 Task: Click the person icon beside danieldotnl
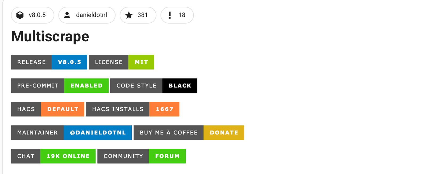[67, 15]
